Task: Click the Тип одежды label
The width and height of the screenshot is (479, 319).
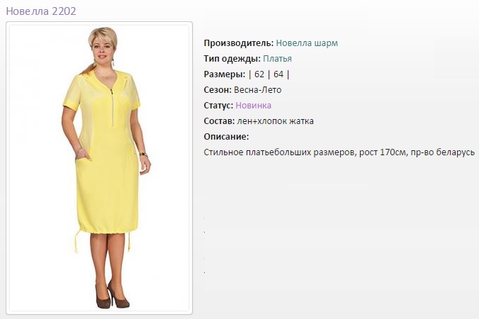Action: pyautogui.click(x=232, y=59)
